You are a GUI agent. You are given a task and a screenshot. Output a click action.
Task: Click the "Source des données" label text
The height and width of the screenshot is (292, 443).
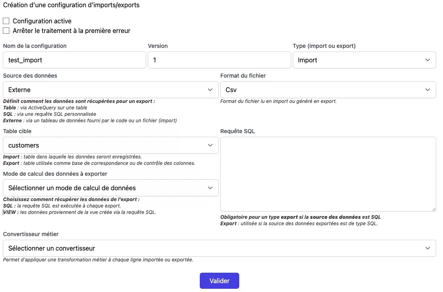[30, 76]
